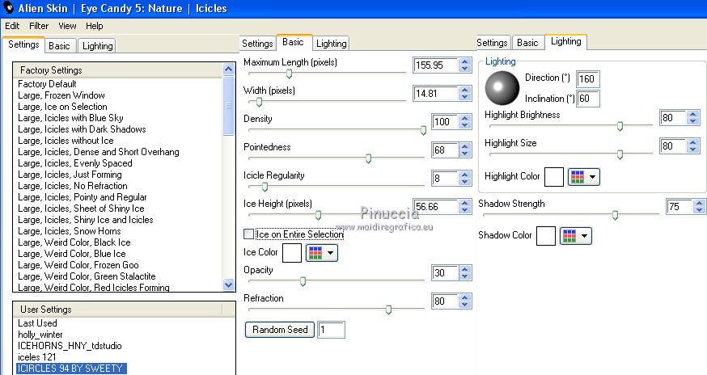Screen dimensions: 707x375
Task: Increase Maximum Length with the up arrow
Action: tap(465, 61)
